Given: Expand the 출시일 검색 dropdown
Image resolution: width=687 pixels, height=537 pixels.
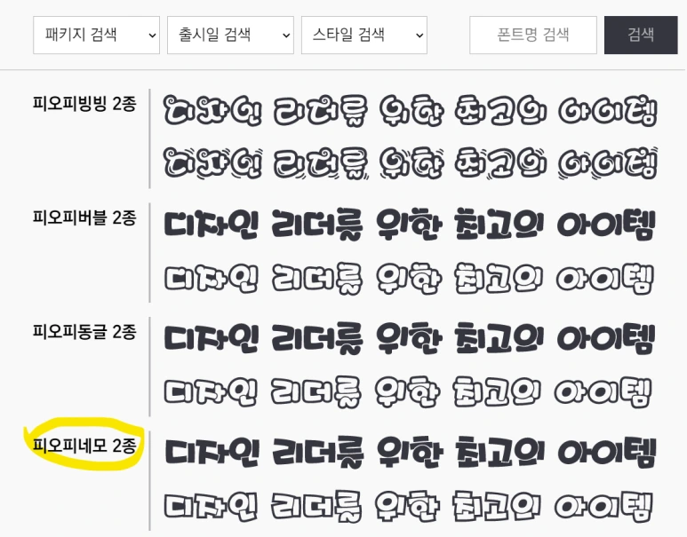Looking at the screenshot, I should pos(230,35).
